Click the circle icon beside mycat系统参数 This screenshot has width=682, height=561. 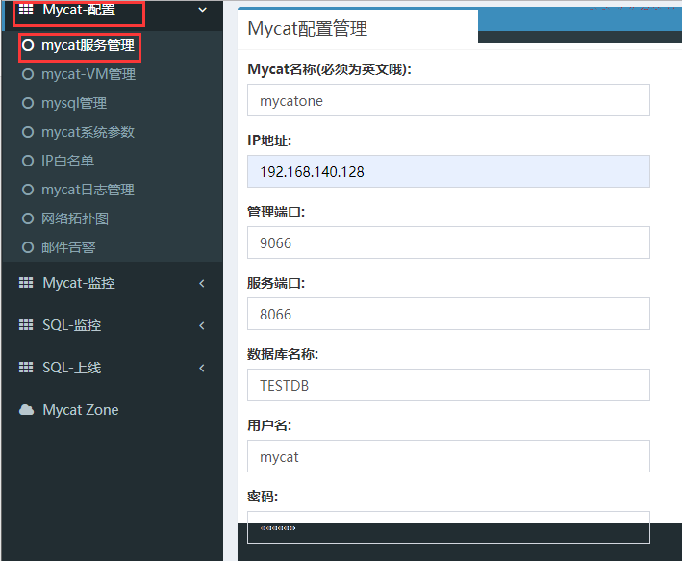[28, 132]
